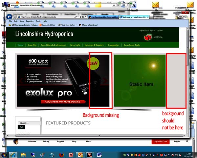Click next-slide arrow on exolux banner

point(105,81)
